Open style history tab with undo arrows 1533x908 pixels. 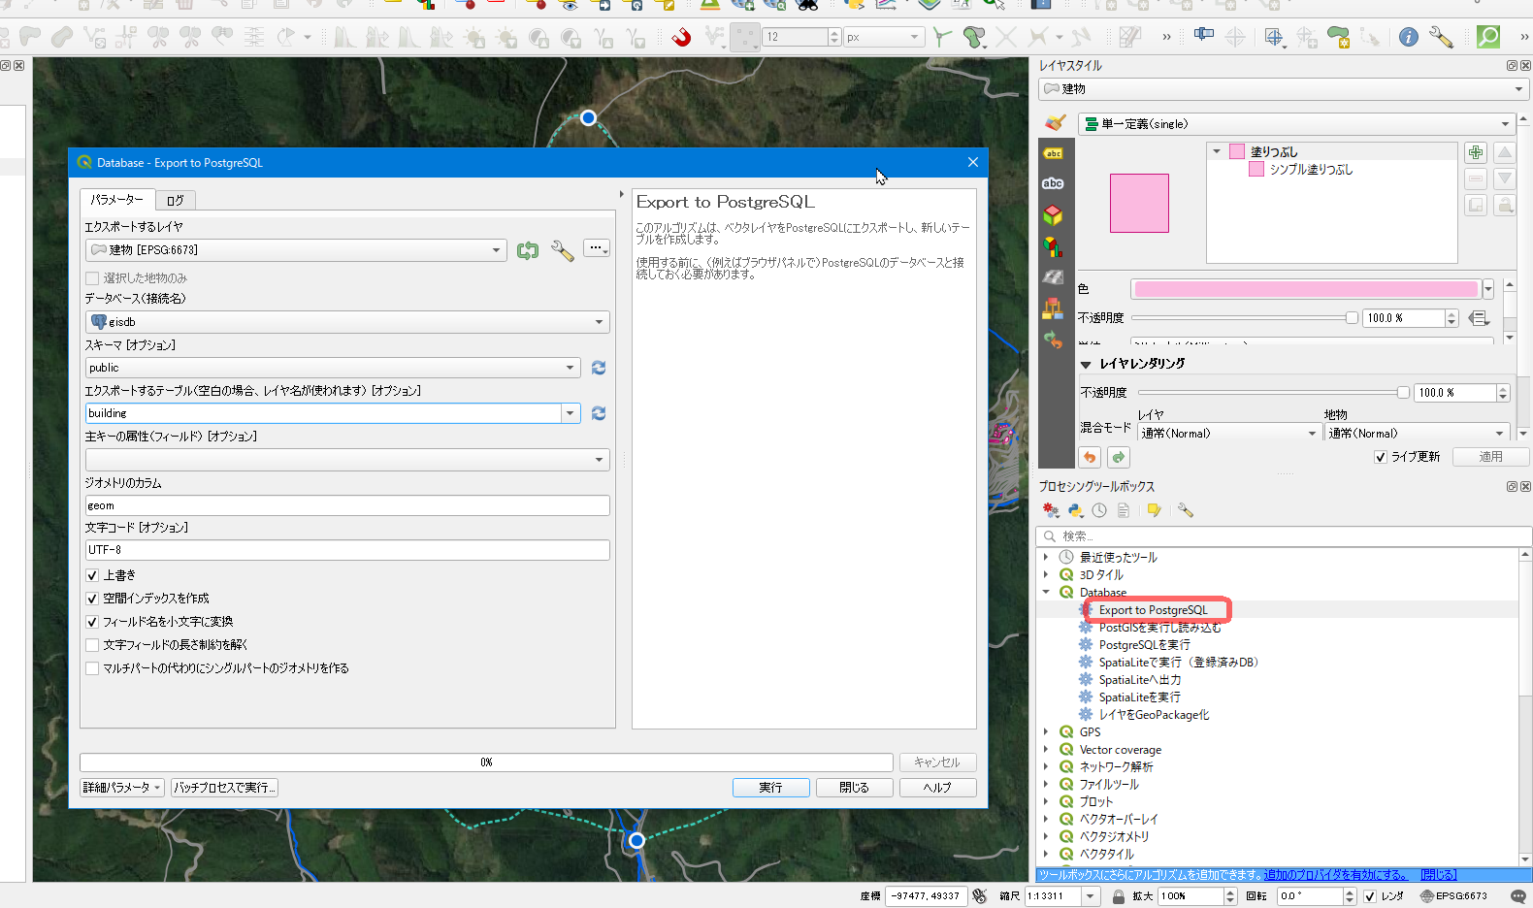point(1053,340)
